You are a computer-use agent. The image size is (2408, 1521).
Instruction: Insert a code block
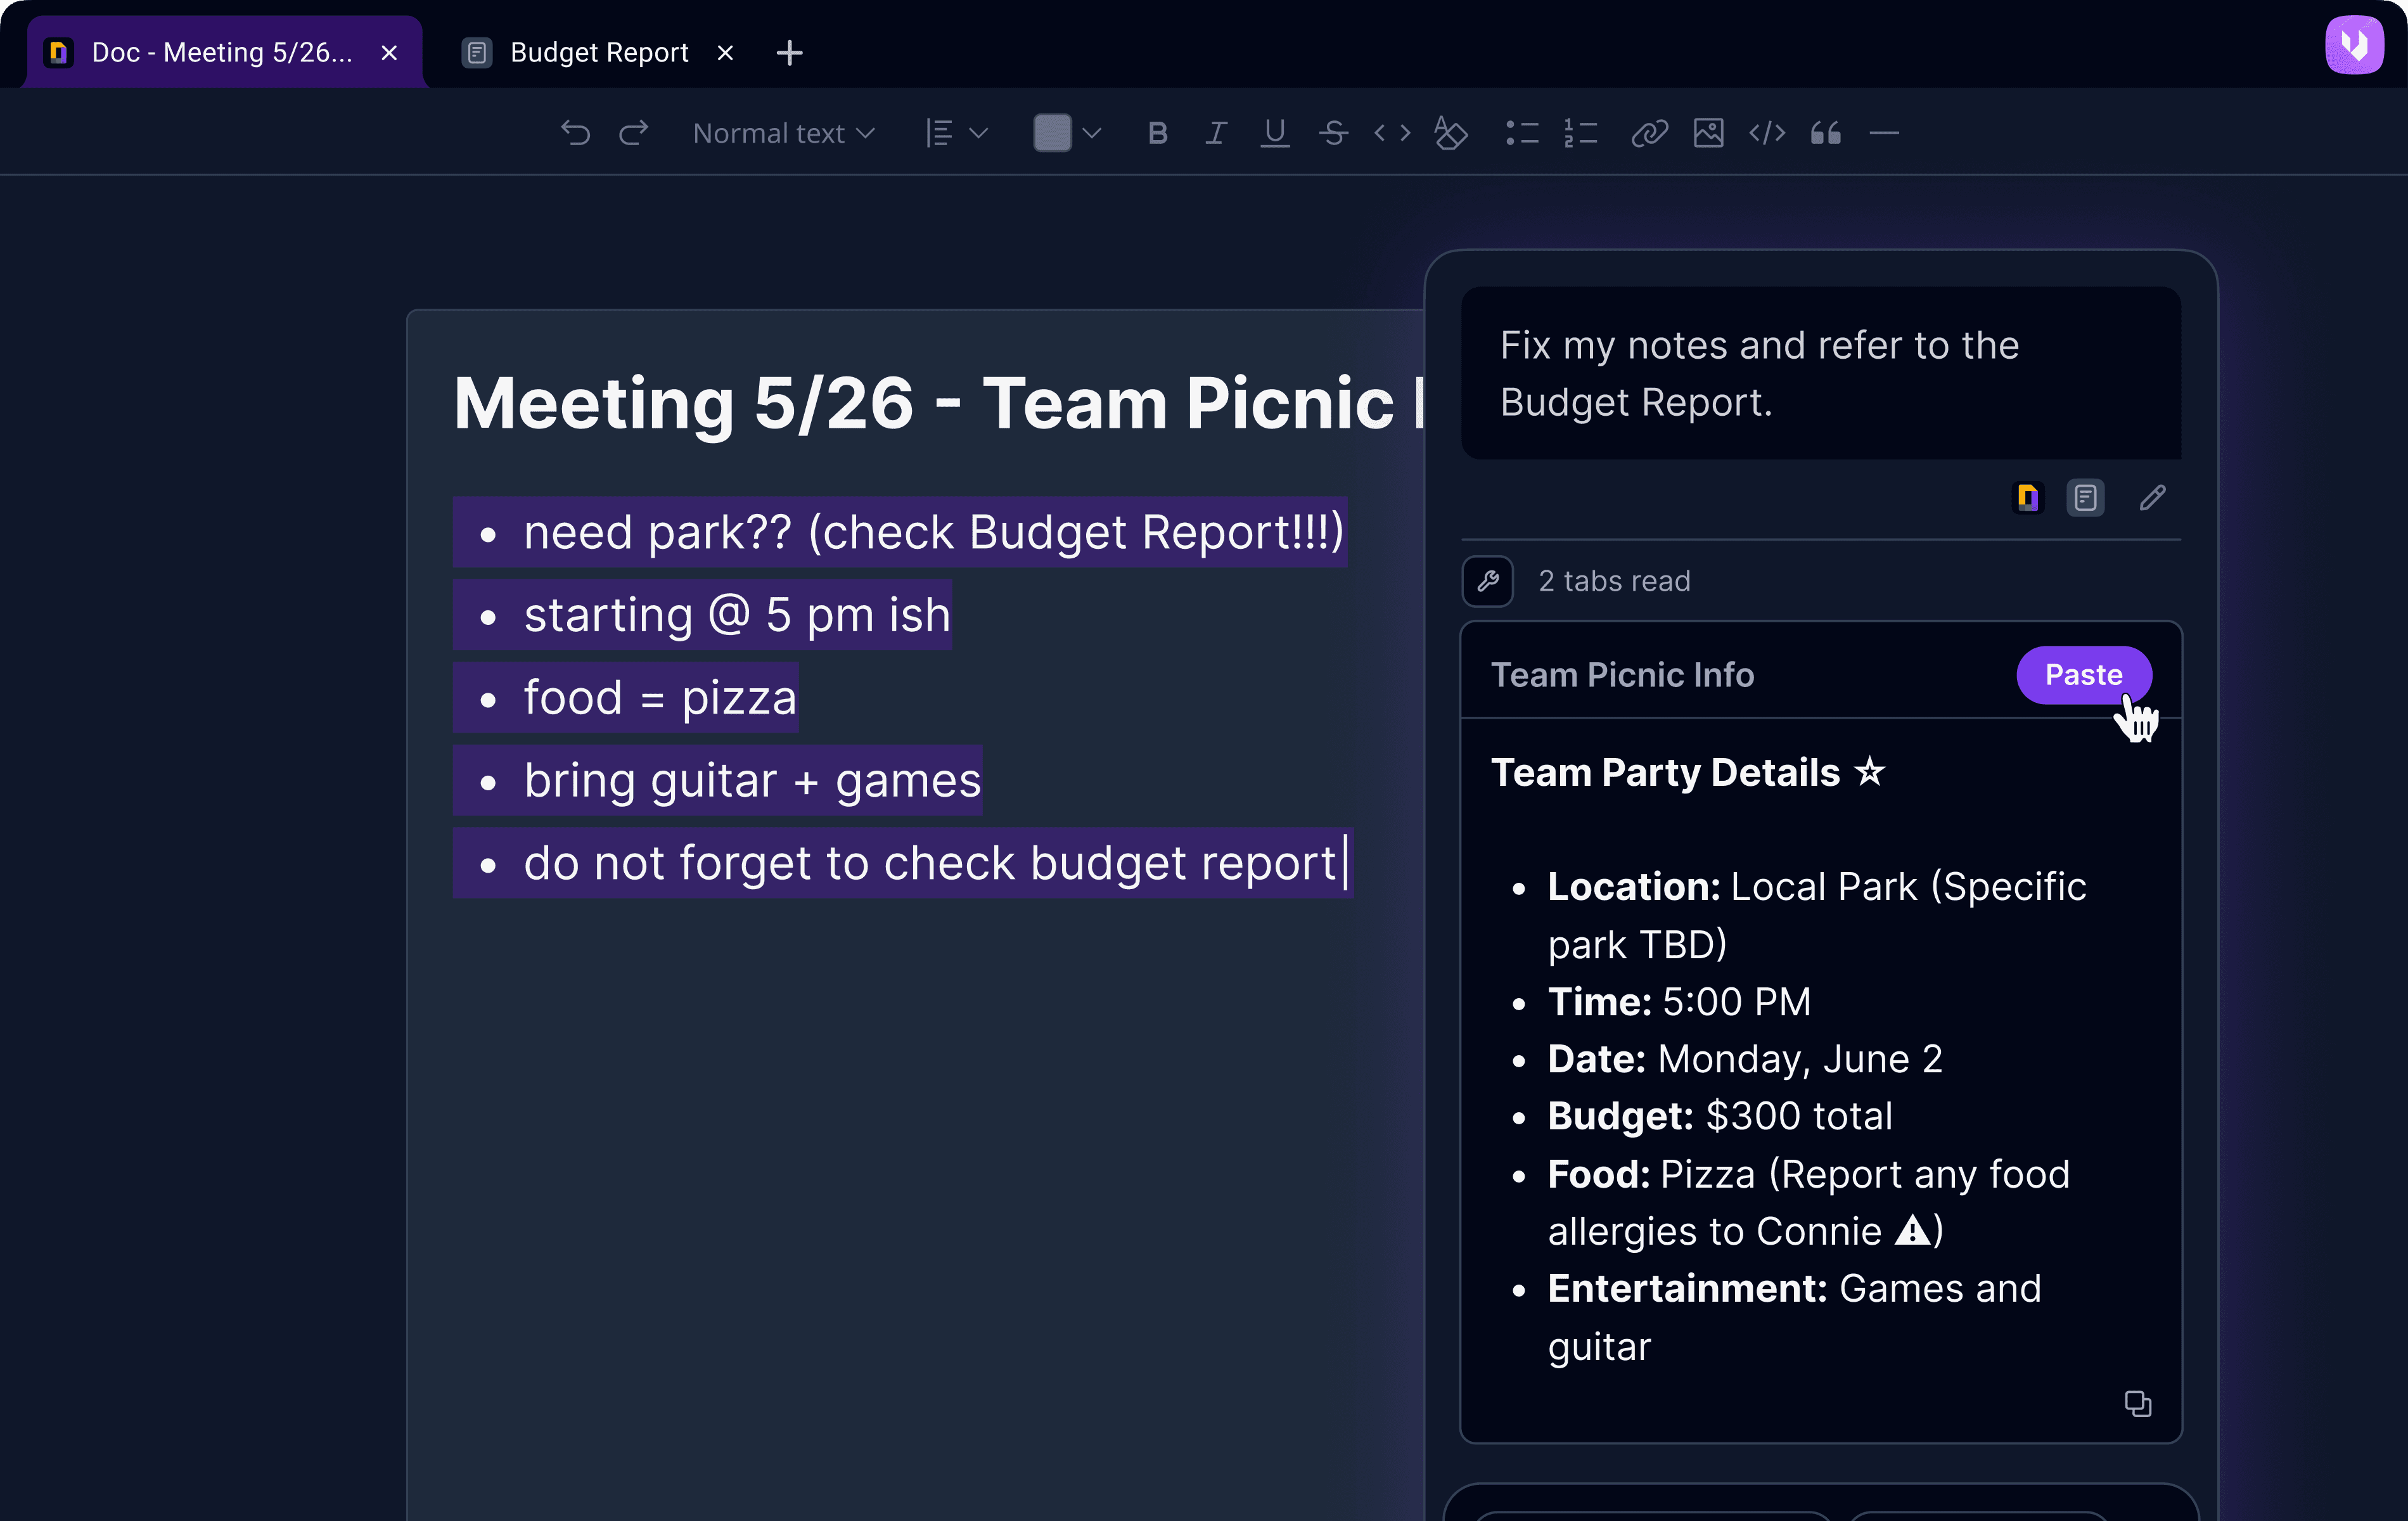pos(1767,133)
